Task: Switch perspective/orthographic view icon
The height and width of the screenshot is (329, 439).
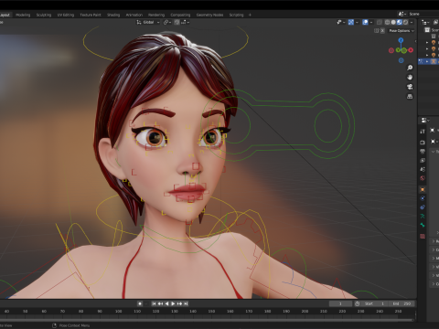Action: (410, 97)
